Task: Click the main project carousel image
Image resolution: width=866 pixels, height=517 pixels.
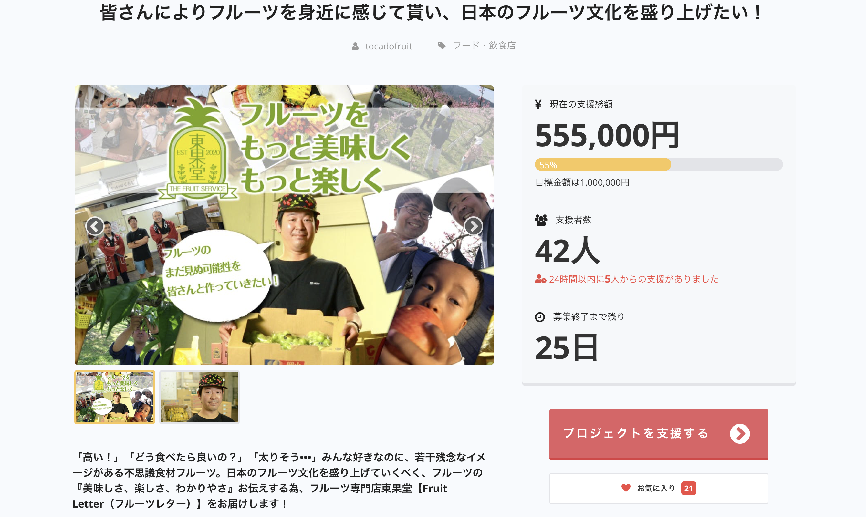Action: pyautogui.click(x=284, y=225)
